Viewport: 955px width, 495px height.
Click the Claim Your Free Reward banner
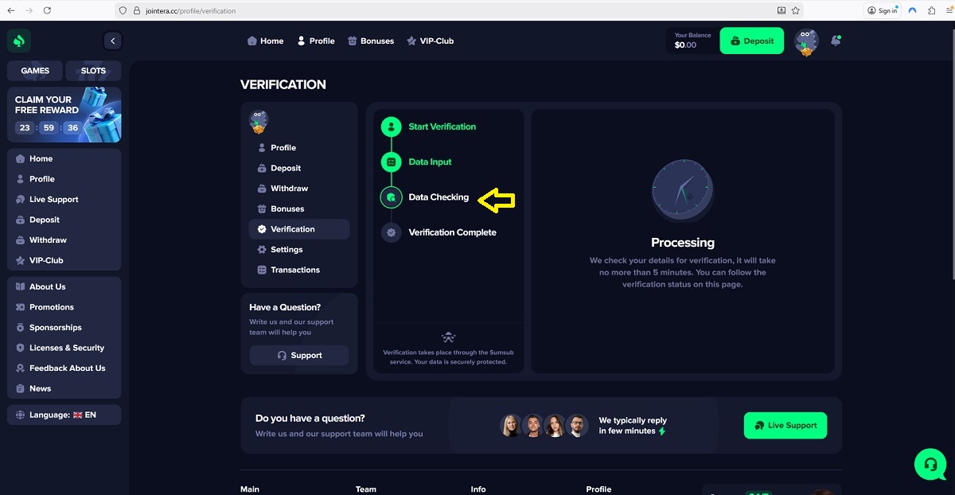(64, 115)
